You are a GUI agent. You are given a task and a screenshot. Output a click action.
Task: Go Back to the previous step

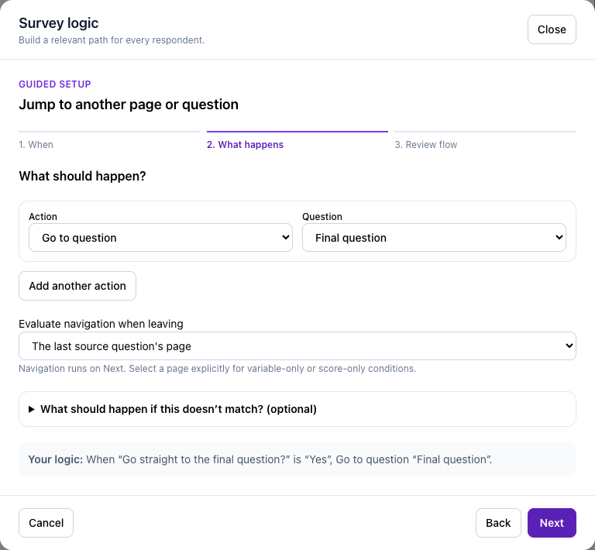498,523
